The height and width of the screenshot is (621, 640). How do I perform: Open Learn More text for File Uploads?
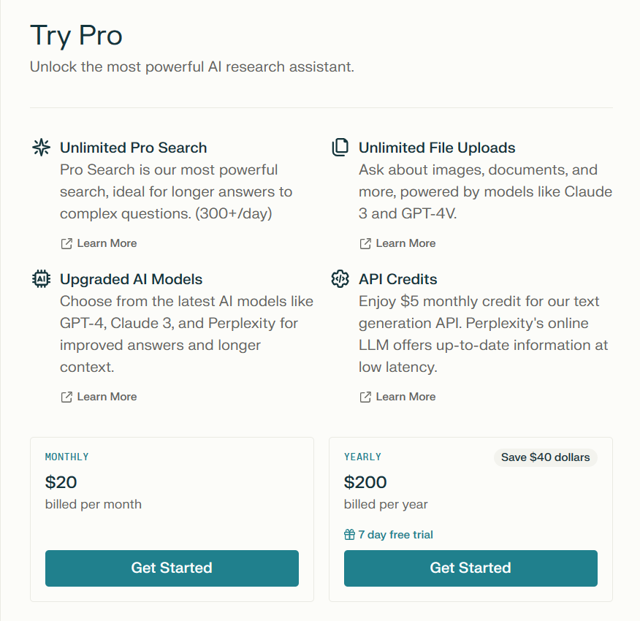tap(405, 243)
